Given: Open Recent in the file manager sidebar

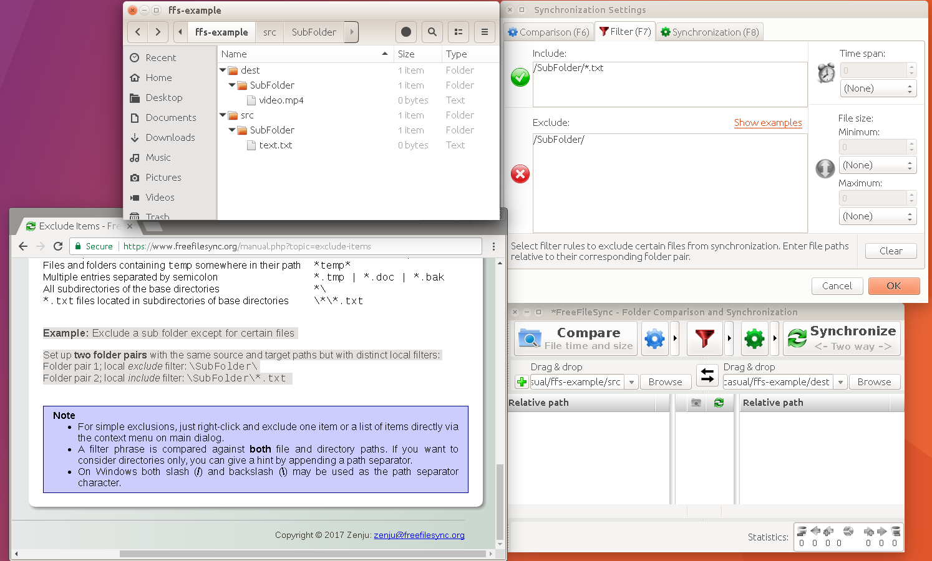Looking at the screenshot, I should (x=161, y=57).
